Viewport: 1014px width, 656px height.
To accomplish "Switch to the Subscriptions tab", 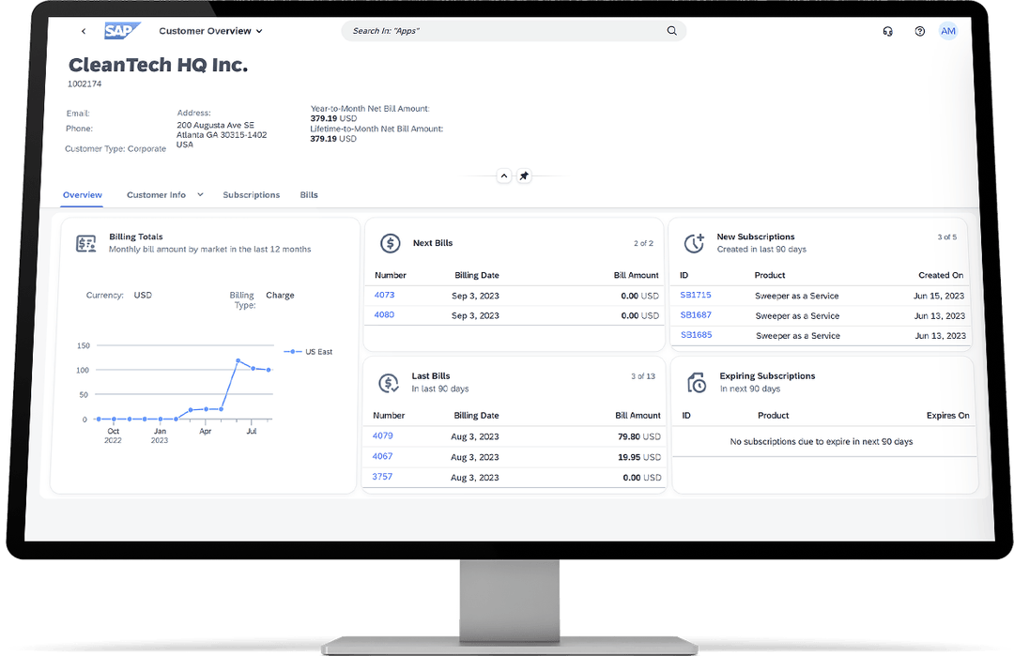I will tap(251, 195).
